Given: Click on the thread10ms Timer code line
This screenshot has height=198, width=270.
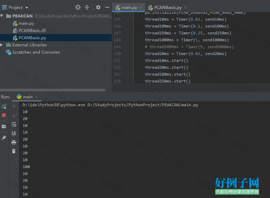Looking at the screenshot, I should pyautogui.click(x=185, y=19).
